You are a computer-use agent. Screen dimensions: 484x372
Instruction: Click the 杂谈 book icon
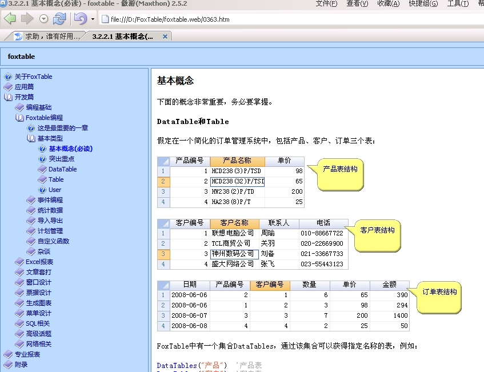tap(31, 251)
